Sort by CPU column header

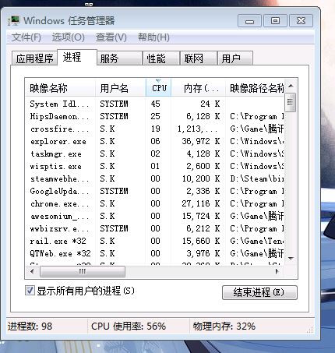(x=158, y=88)
